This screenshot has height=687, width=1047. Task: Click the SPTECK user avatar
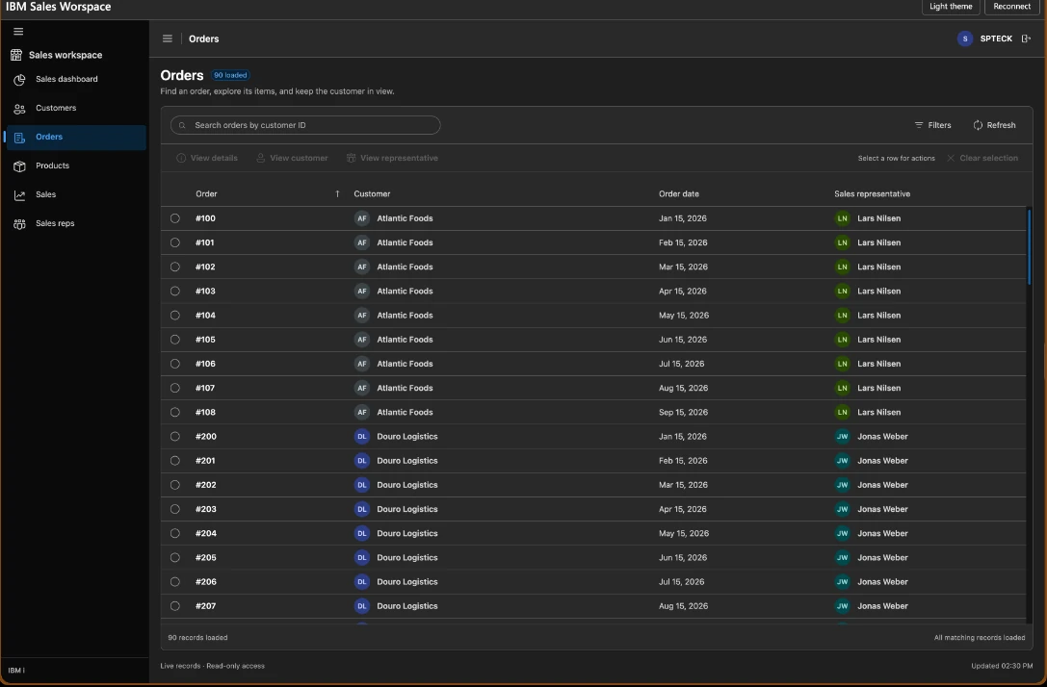pos(964,38)
